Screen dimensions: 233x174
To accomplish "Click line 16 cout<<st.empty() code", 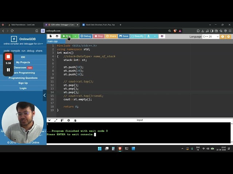I will 78,99.
